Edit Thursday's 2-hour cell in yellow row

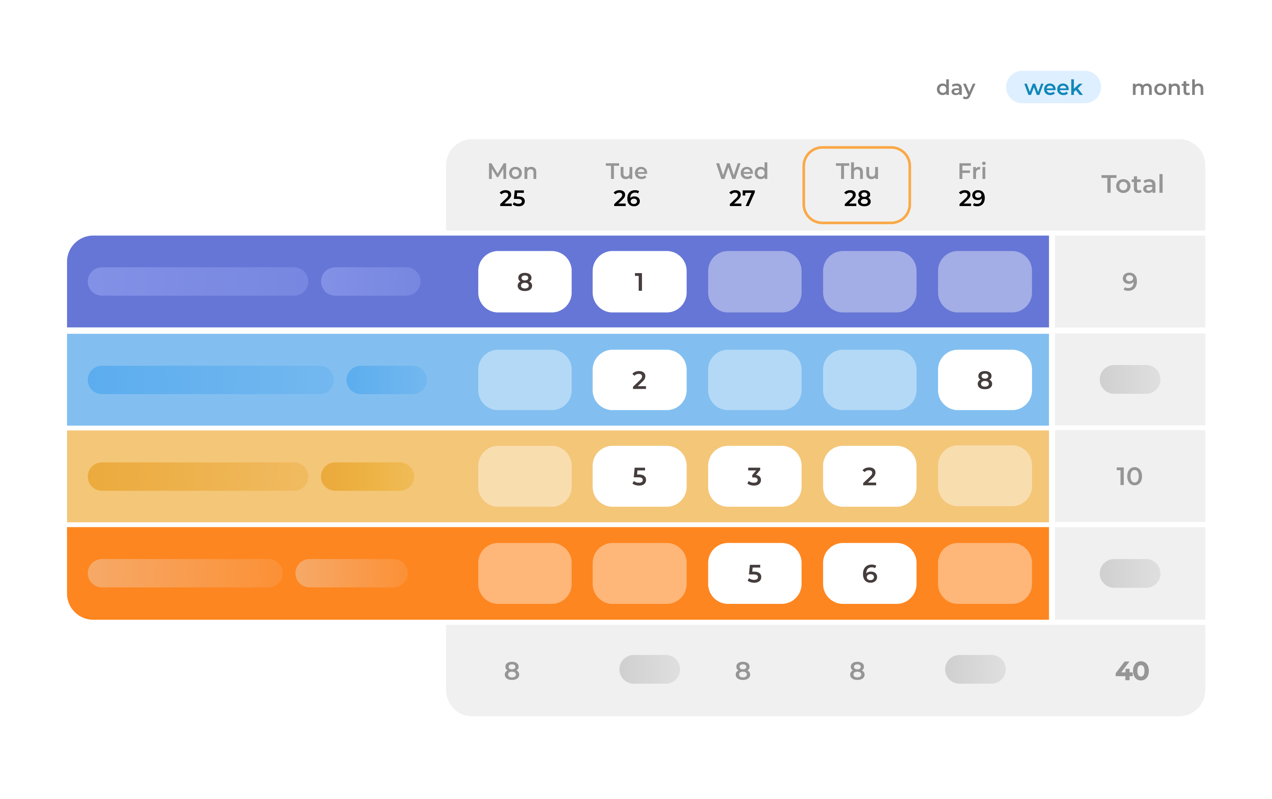869,476
